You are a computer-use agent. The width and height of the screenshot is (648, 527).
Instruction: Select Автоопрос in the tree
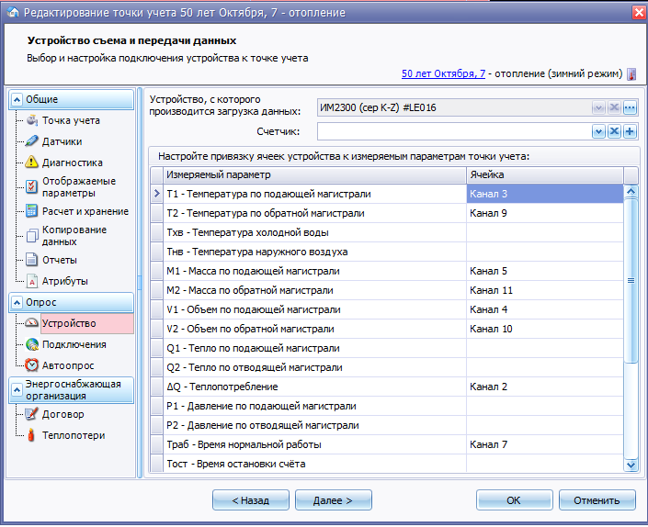pos(68,365)
